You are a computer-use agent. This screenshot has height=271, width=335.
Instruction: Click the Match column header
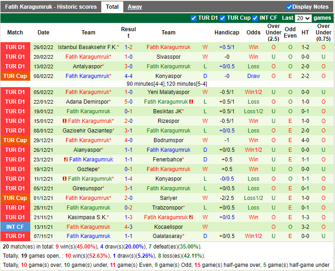[x=15, y=33]
